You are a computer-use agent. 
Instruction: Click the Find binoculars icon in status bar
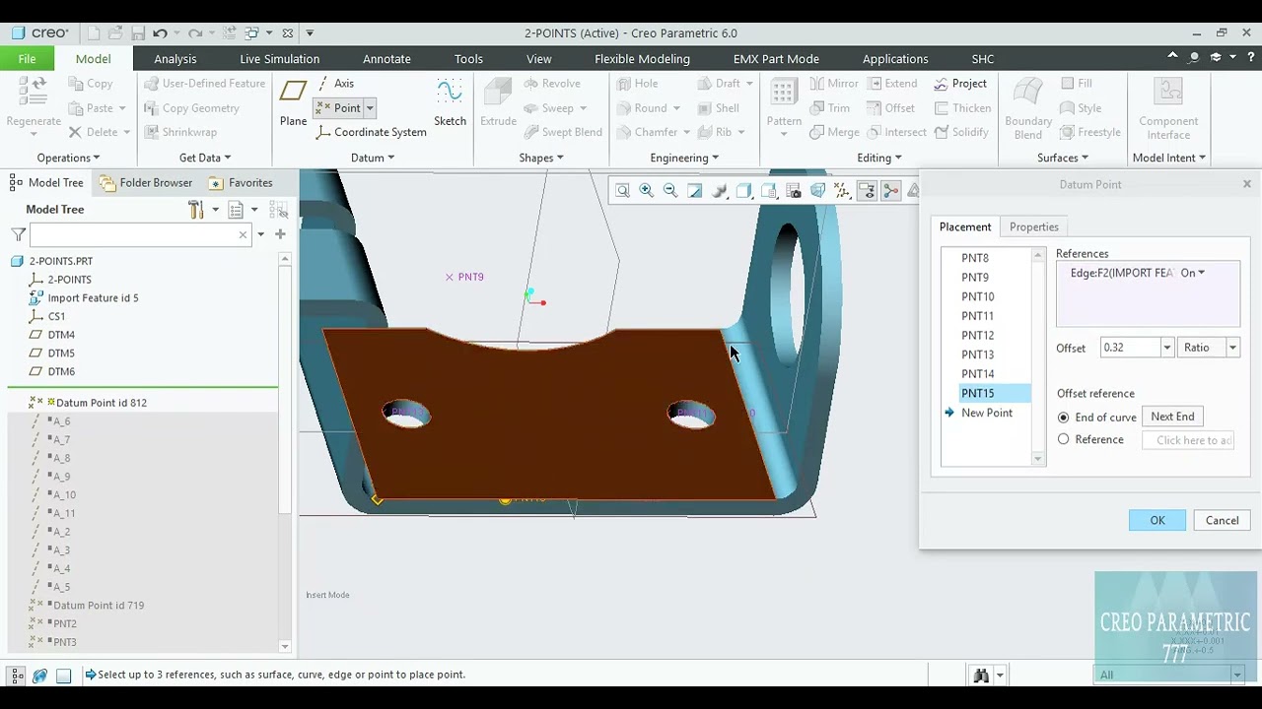981,676
